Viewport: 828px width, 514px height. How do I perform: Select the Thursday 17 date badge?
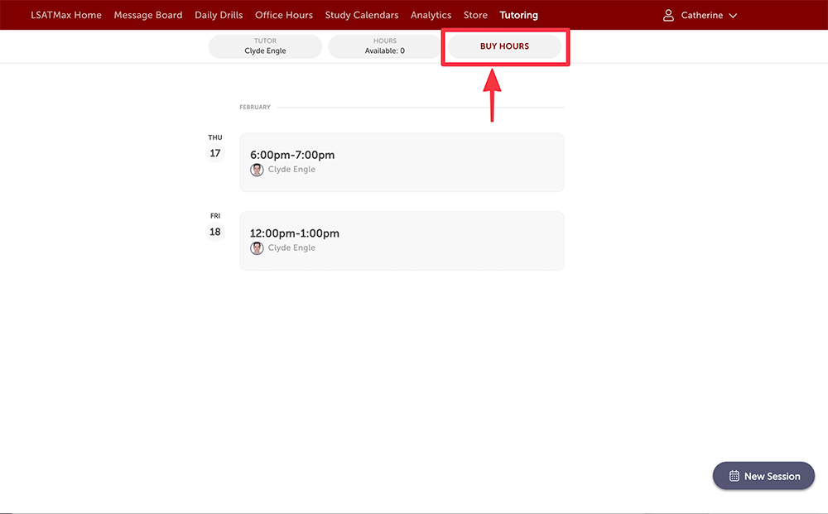tap(215, 153)
